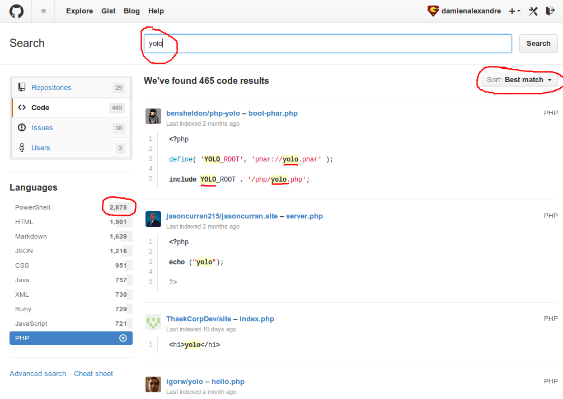Open Repositories results via its book icon
The height and width of the screenshot is (399, 563).
coord(22,87)
